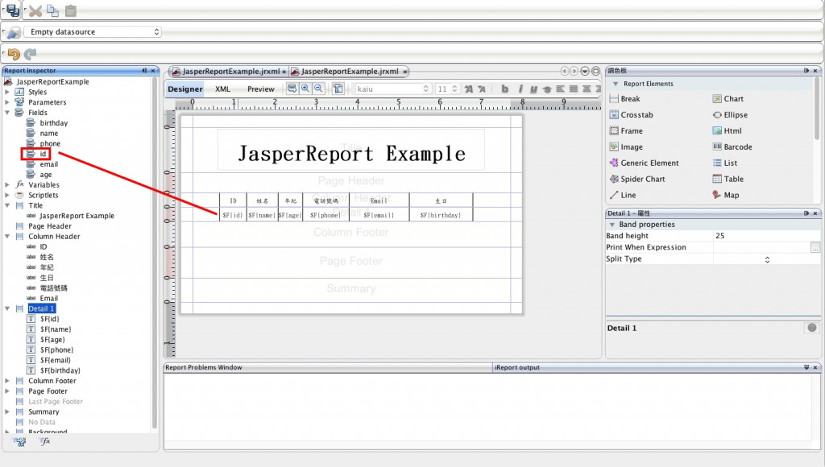Click the increase font size icon
This screenshot has height=467, width=825.
coord(468,89)
